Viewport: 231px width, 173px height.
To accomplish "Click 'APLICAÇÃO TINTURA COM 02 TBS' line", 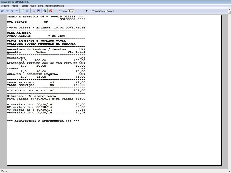I will pos(46,63).
